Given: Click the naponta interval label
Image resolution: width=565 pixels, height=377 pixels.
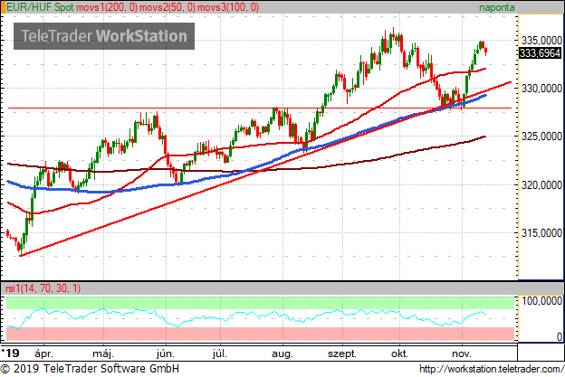Looking at the screenshot, I should click(x=496, y=7).
